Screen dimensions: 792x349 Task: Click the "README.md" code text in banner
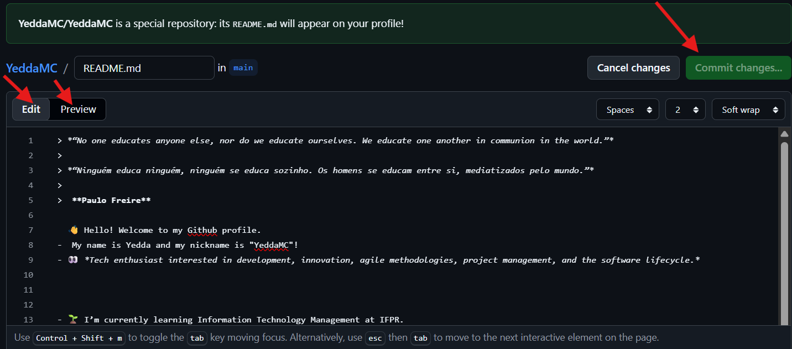[254, 24]
